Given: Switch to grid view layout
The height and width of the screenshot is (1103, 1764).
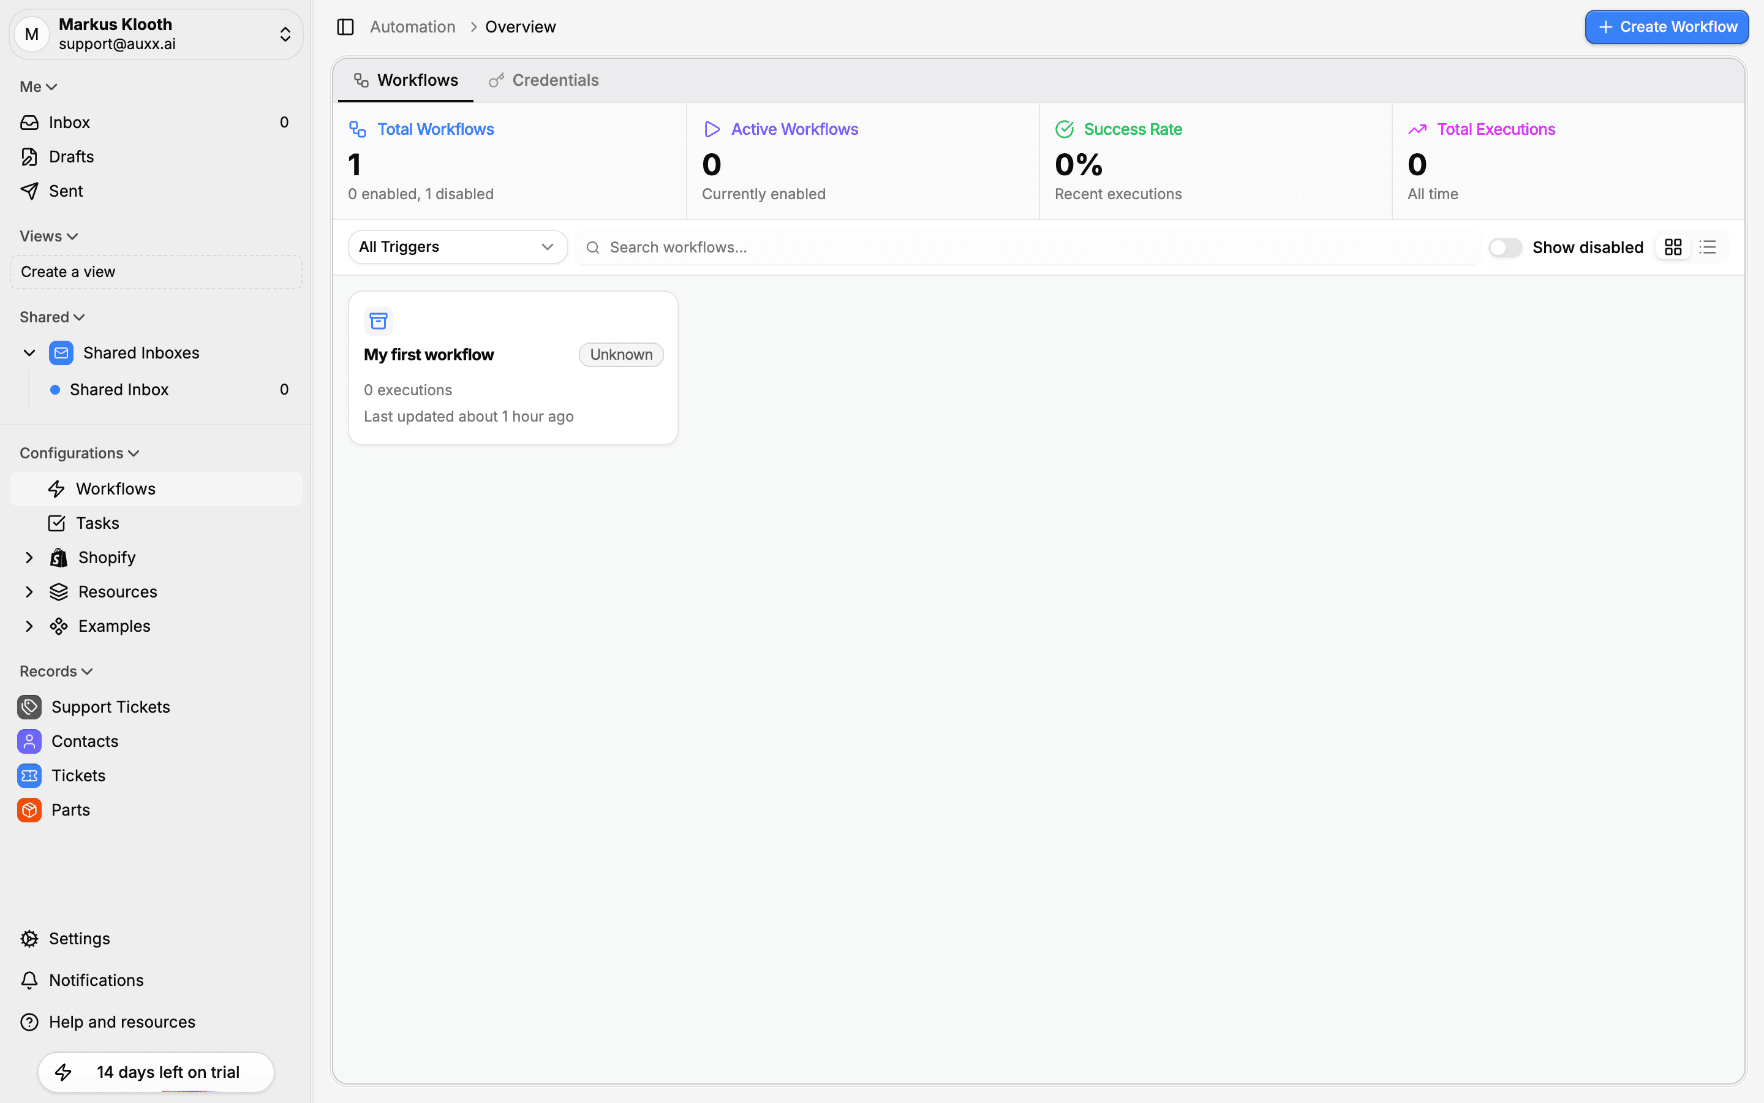Looking at the screenshot, I should click(x=1673, y=248).
